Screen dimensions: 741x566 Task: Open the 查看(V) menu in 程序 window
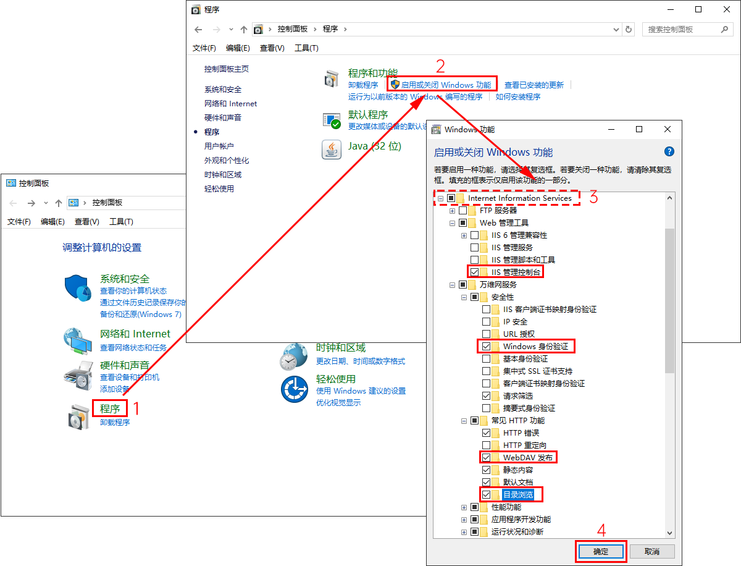coord(272,48)
